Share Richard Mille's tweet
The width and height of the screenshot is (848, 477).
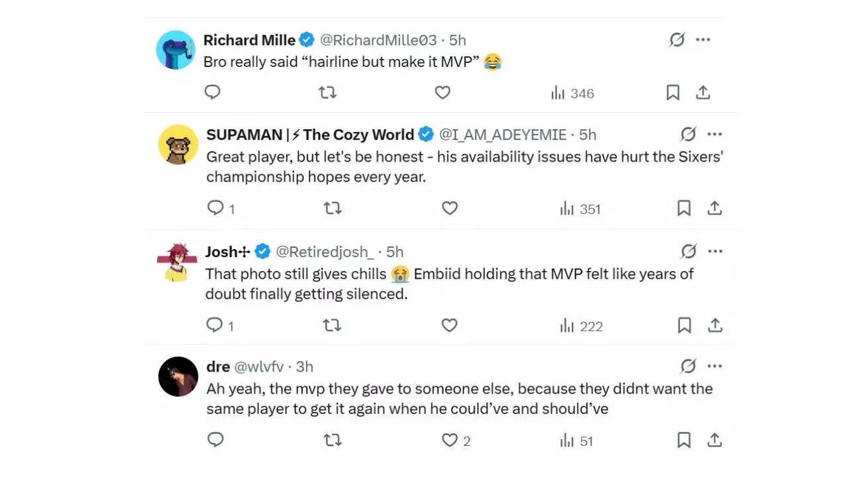[x=703, y=93]
